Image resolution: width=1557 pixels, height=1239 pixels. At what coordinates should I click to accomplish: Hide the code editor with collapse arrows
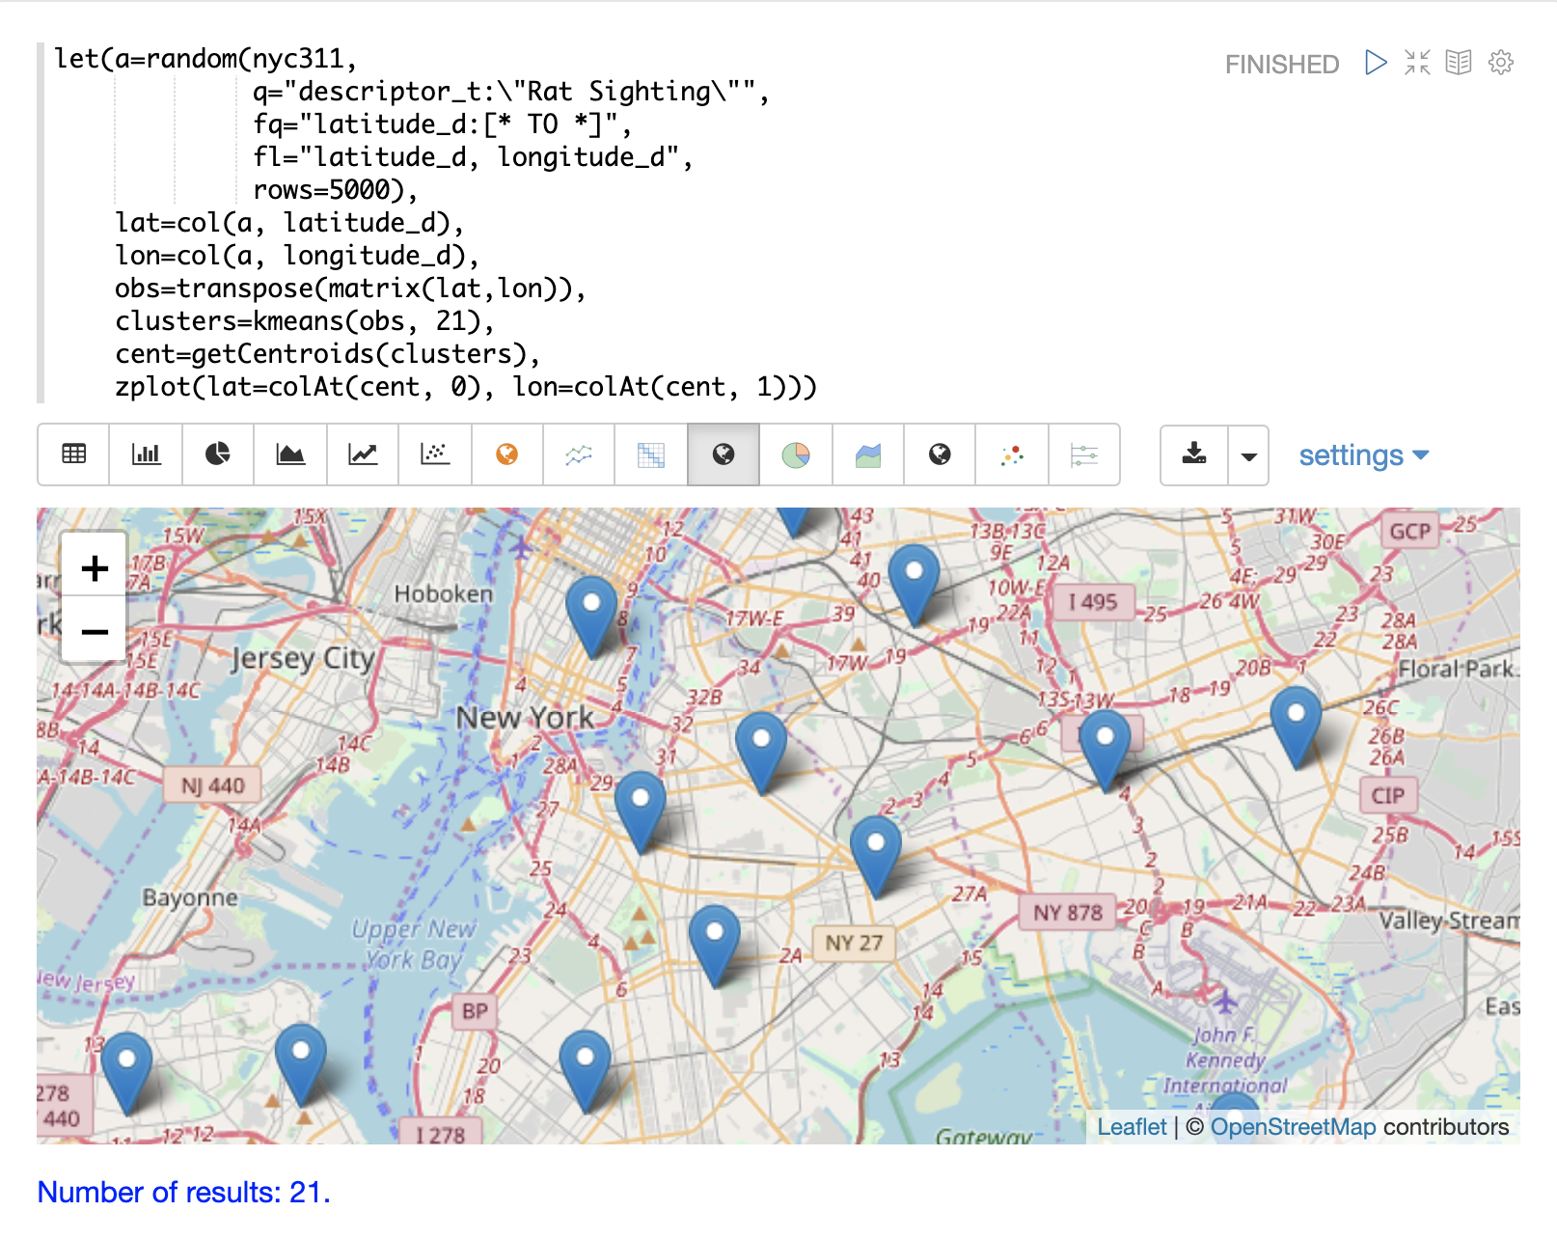1417,64
